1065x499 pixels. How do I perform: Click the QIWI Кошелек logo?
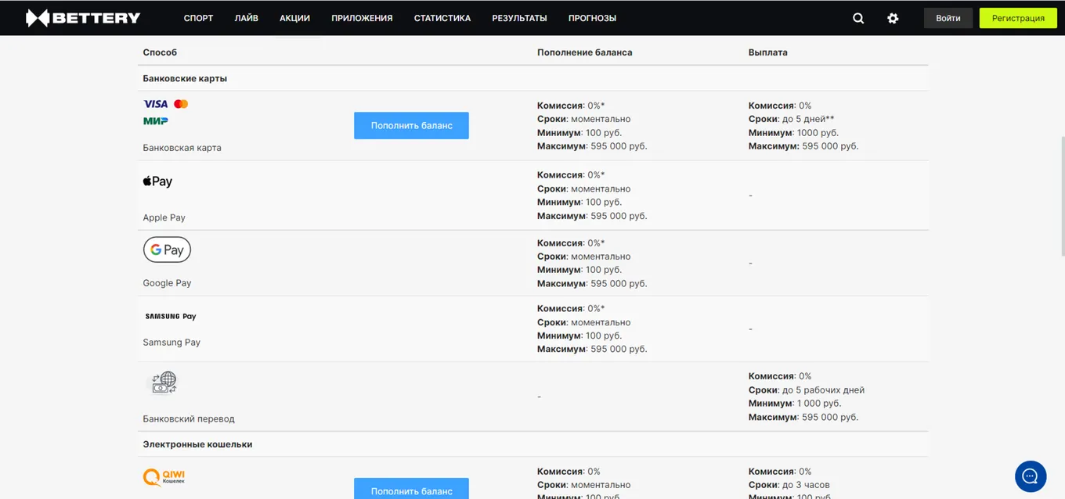(x=164, y=476)
